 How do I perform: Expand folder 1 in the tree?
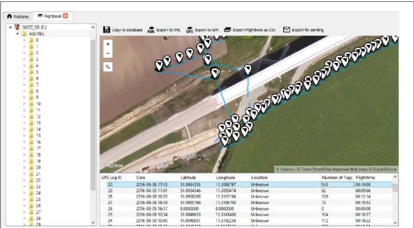click(25, 47)
